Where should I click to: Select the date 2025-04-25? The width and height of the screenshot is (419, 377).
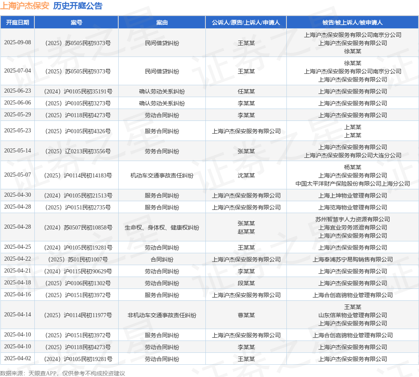coord(17,247)
